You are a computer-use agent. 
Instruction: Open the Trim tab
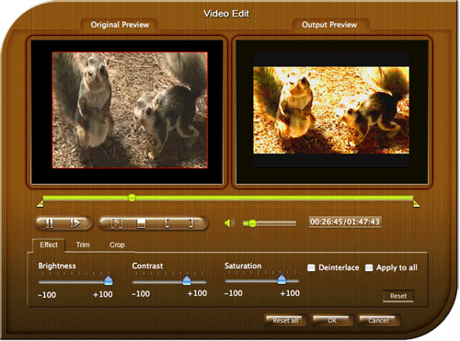83,244
